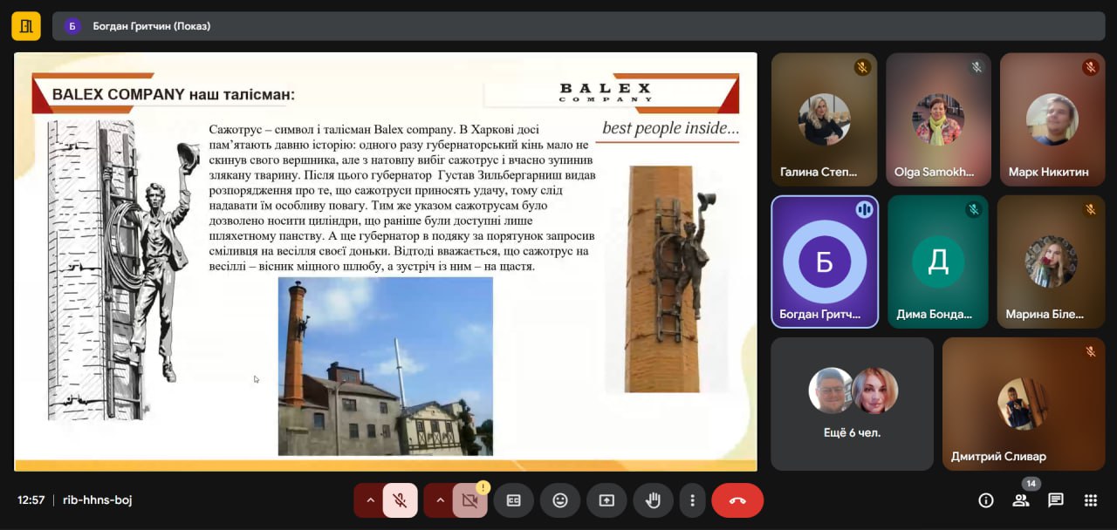Turn on camera with crossed camera button

[469, 500]
